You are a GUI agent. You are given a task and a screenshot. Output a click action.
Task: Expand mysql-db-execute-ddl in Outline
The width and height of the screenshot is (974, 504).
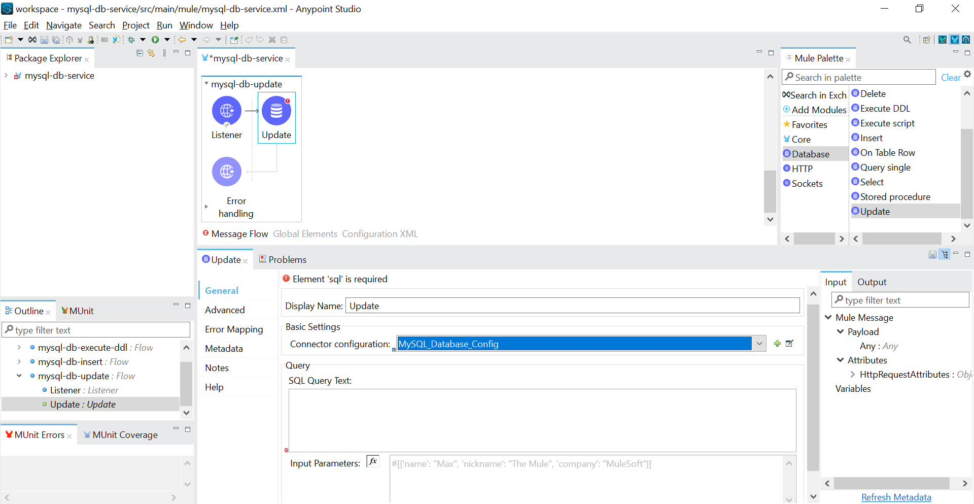(x=19, y=348)
